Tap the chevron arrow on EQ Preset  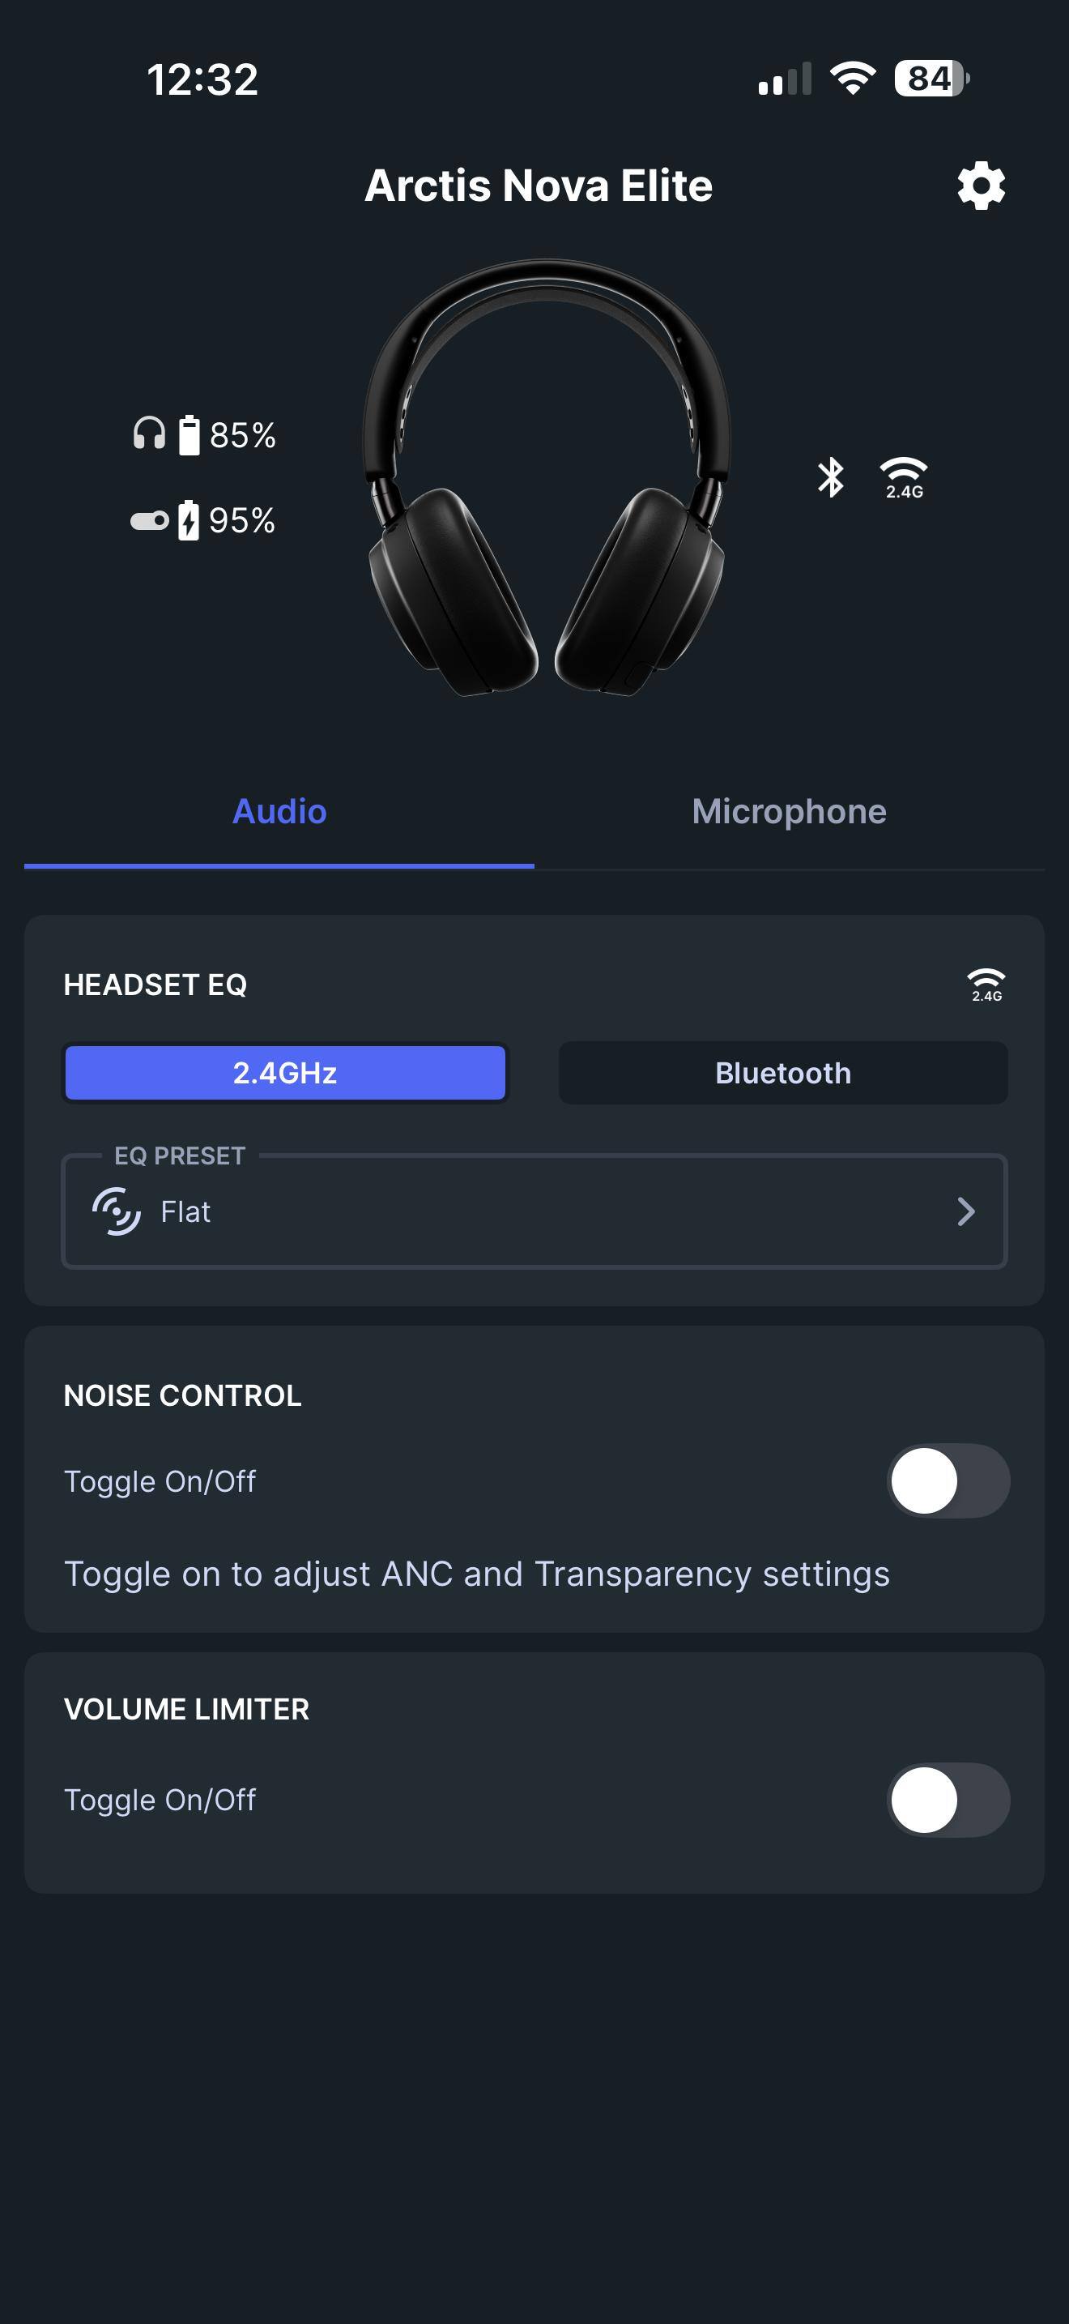click(965, 1211)
